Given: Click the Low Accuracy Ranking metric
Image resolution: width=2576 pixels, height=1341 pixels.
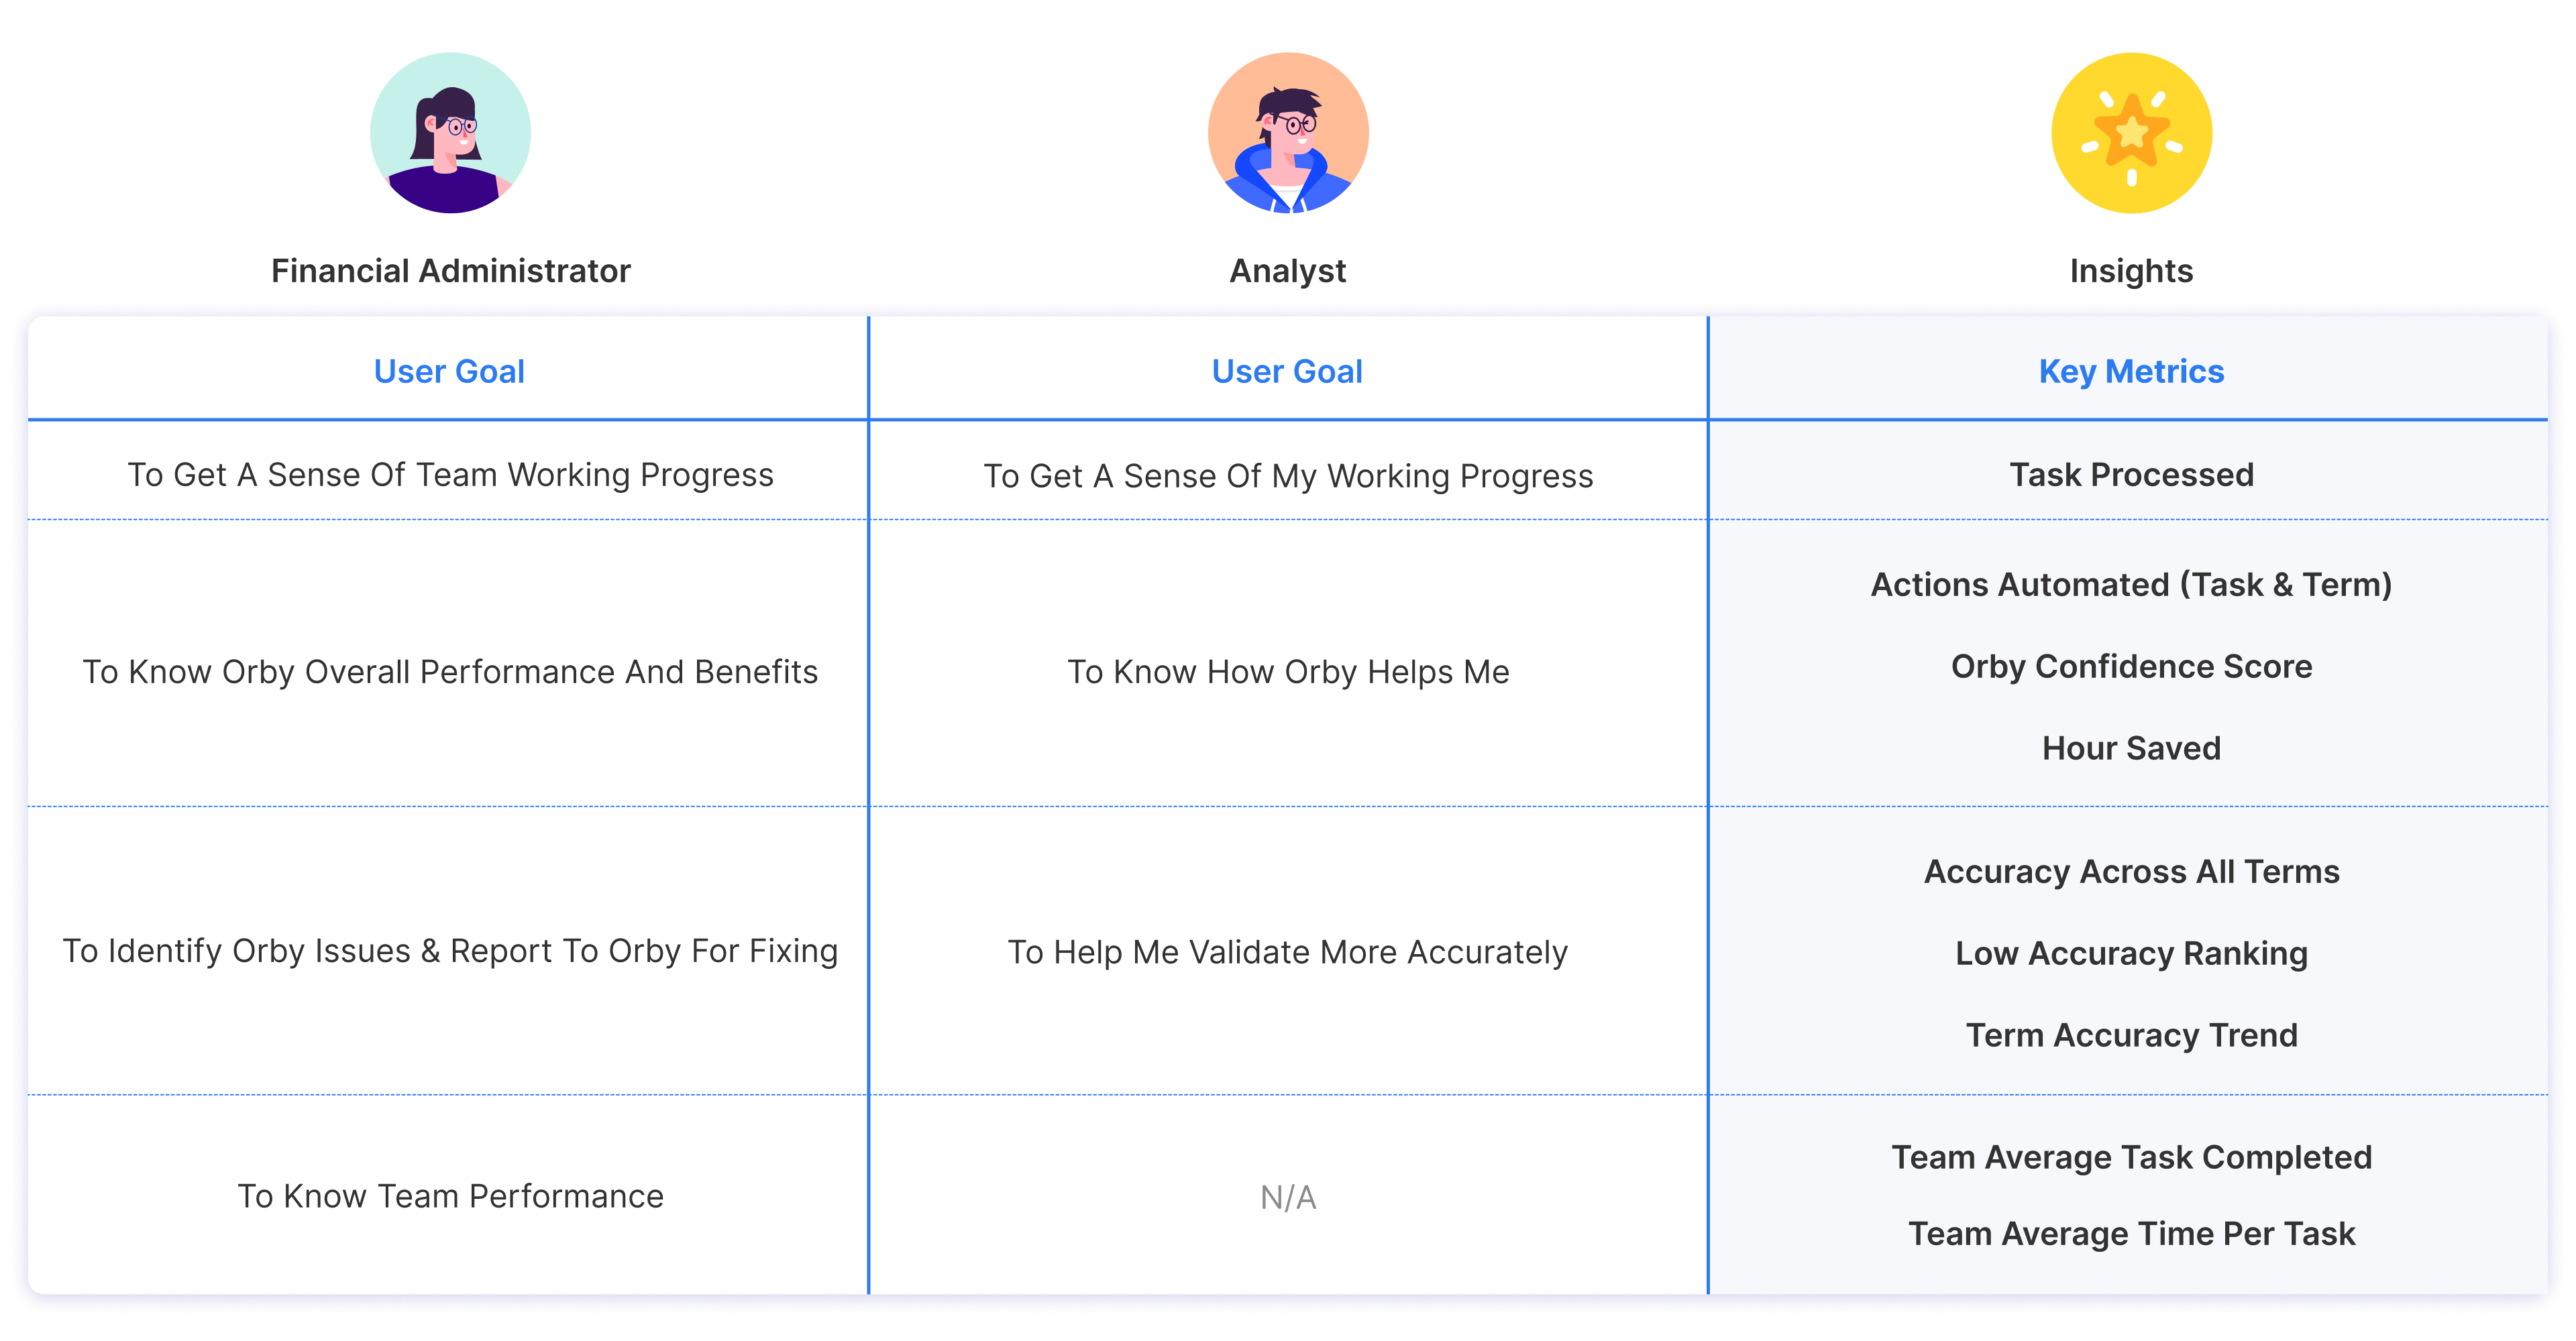Looking at the screenshot, I should coord(2131,953).
